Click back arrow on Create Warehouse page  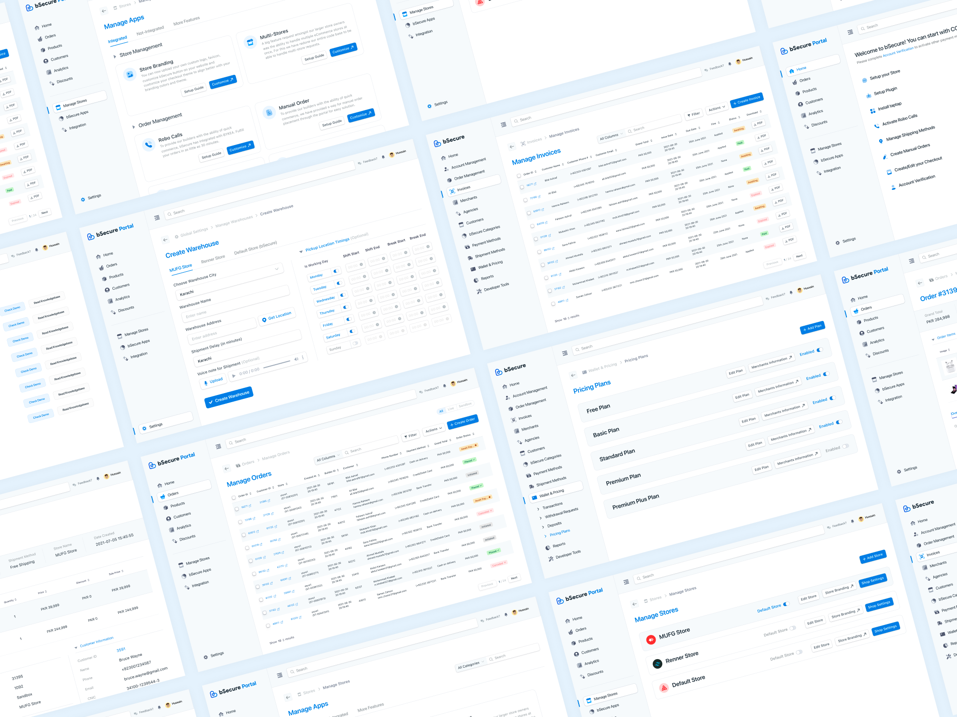tap(165, 240)
